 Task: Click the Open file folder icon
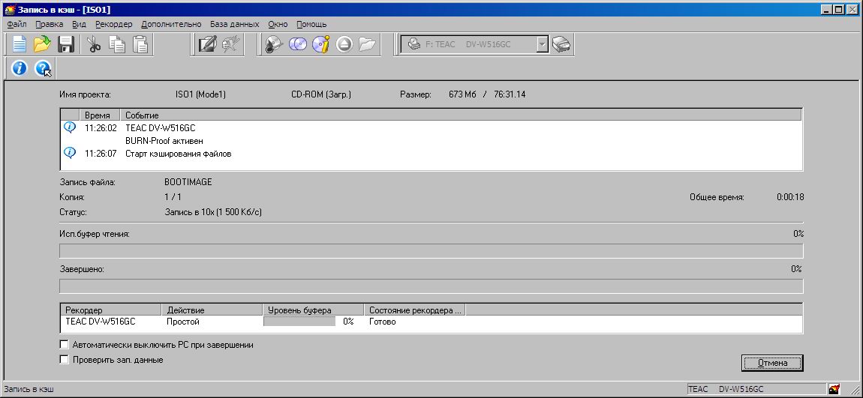[42, 44]
